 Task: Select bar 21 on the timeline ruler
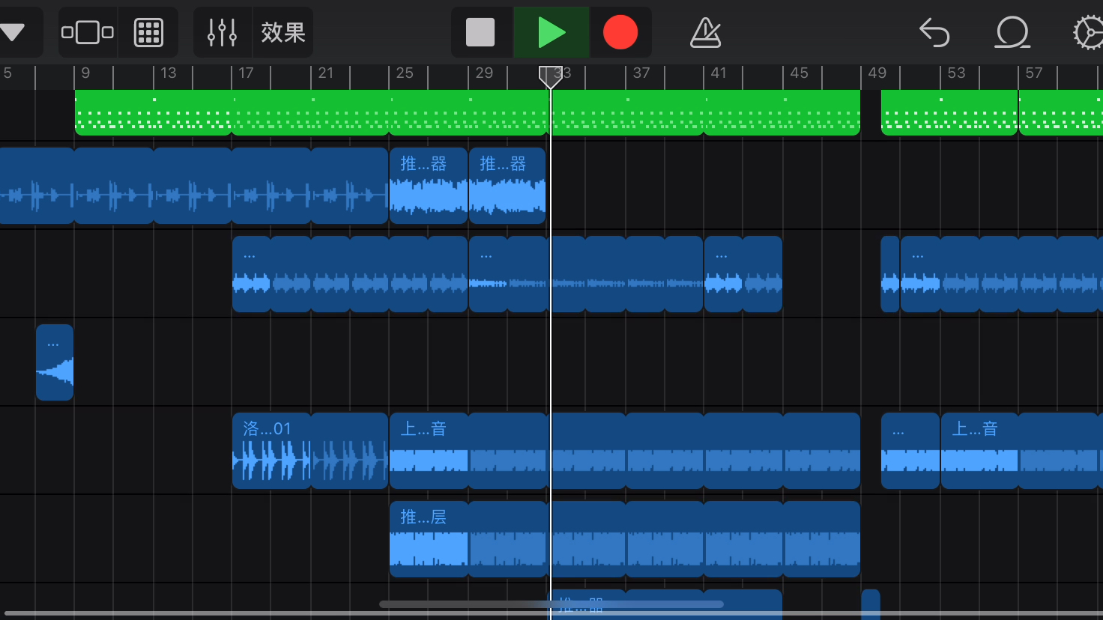click(325, 73)
